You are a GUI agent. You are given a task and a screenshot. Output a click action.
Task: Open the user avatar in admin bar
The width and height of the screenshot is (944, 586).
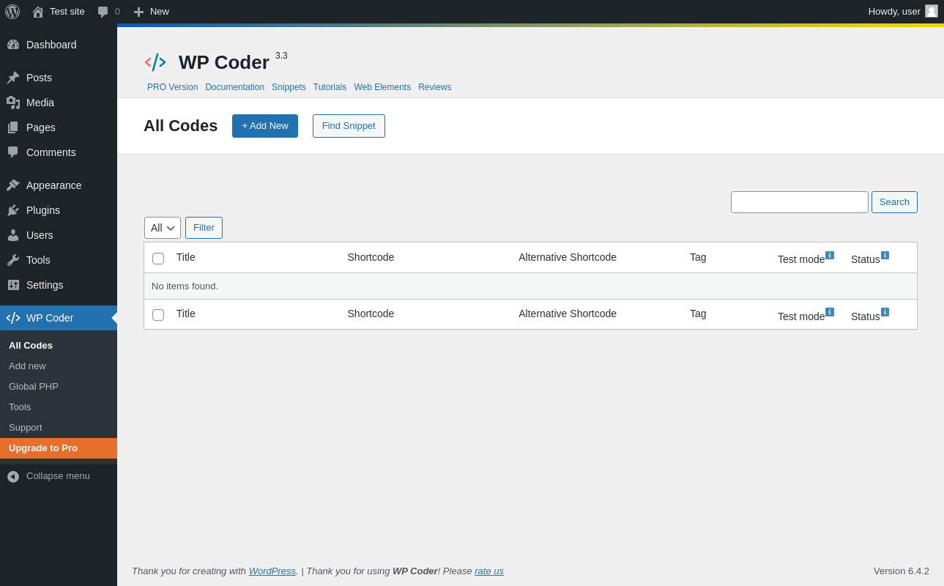click(932, 11)
